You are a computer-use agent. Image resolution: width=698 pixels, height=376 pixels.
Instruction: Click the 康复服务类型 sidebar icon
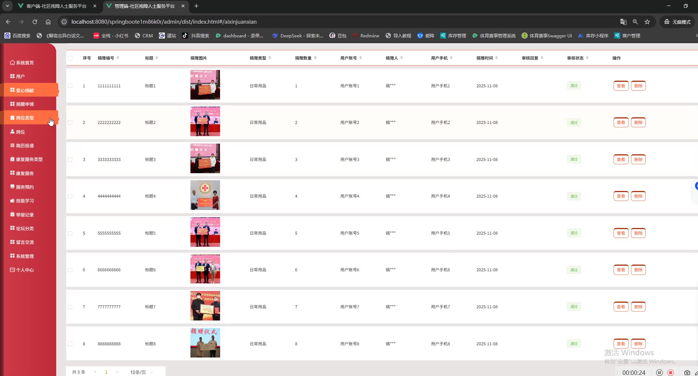click(12, 159)
